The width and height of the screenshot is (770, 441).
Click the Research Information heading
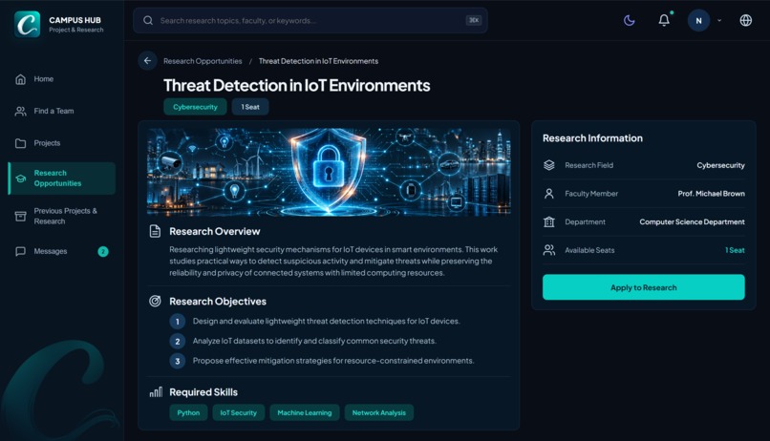click(592, 138)
